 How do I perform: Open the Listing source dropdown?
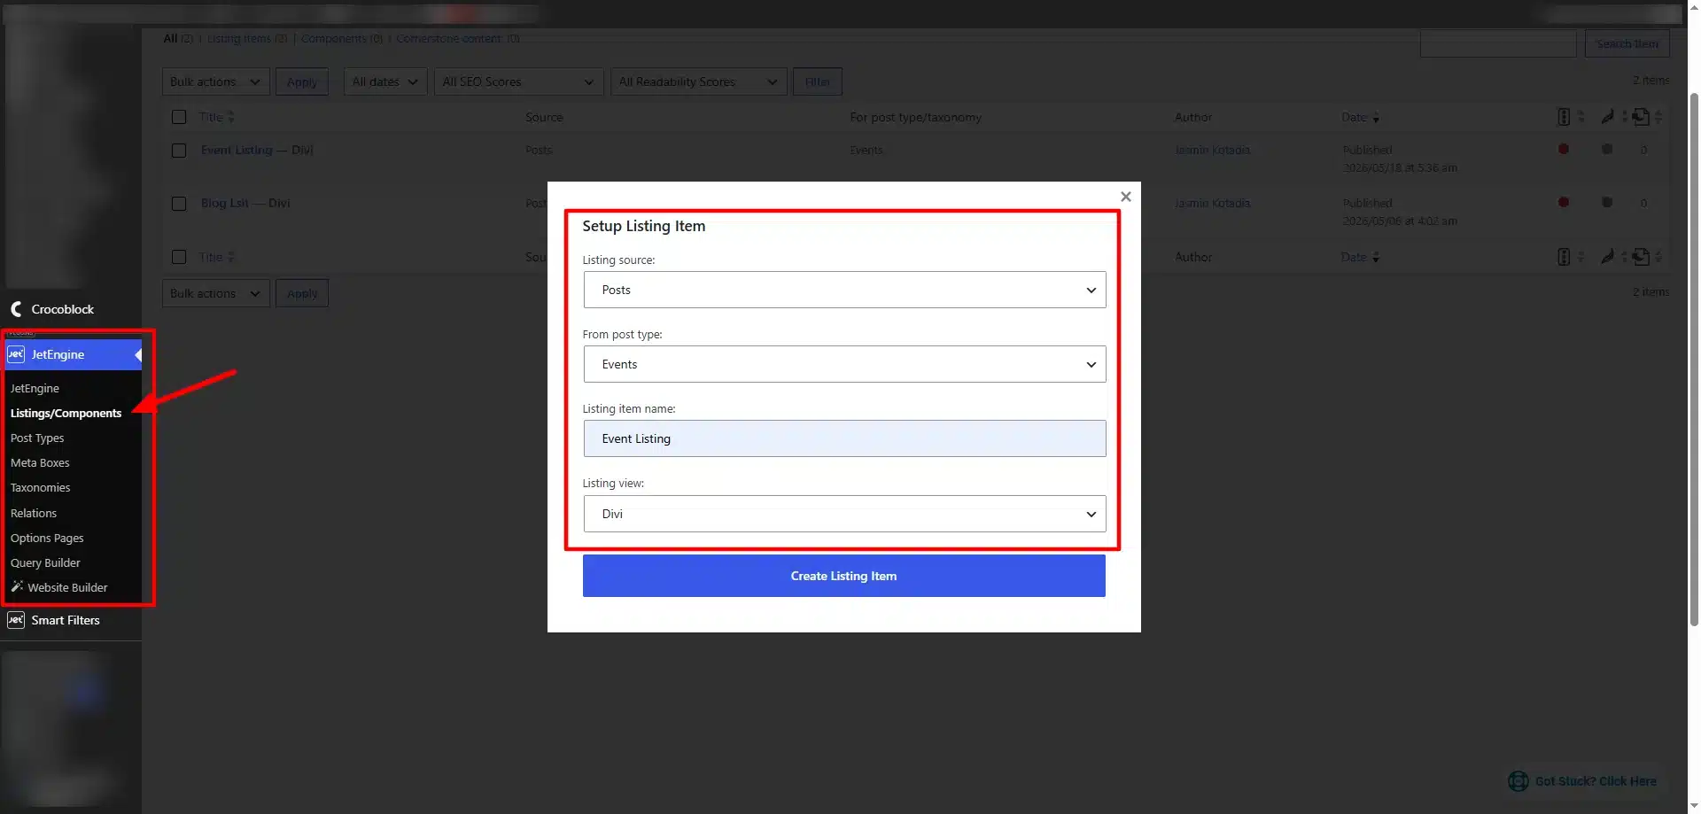(x=844, y=290)
